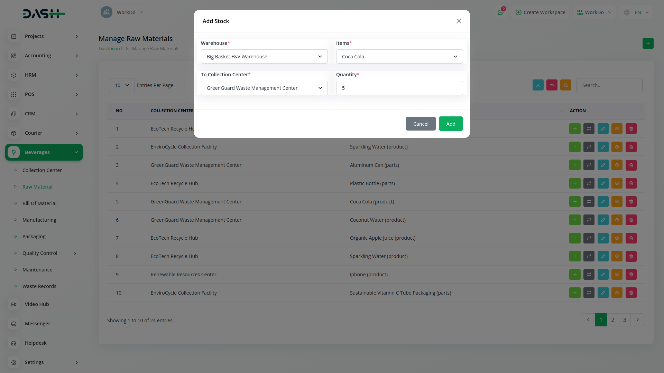This screenshot has width=664, height=373.
Task: Click the green Add button
Action: coord(451,124)
